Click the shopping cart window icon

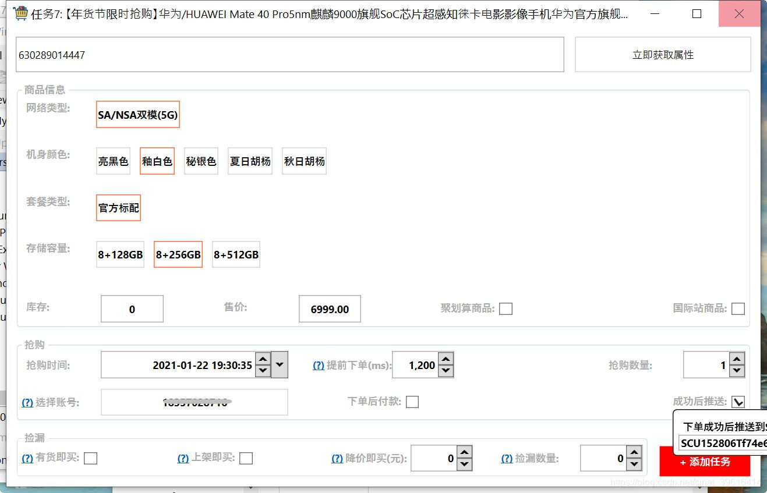point(20,13)
